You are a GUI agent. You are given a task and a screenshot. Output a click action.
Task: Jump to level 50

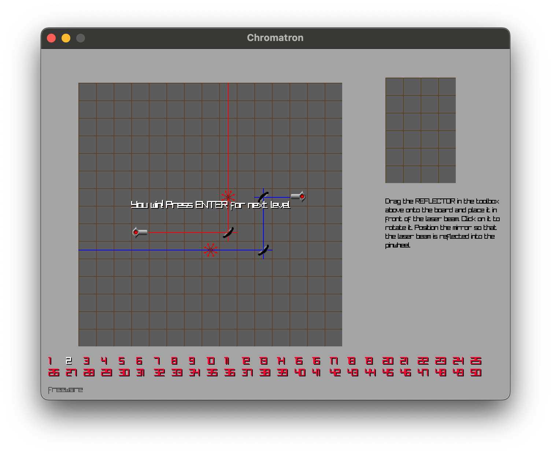click(x=475, y=372)
